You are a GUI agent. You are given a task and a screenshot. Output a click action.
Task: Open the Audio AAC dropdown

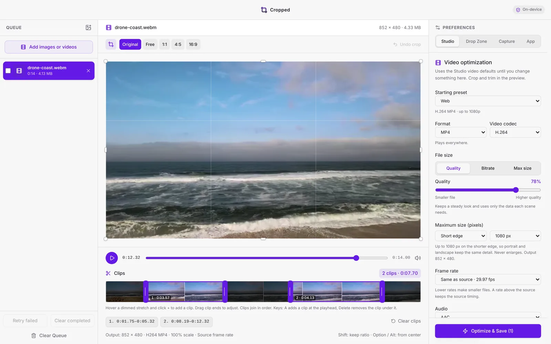pos(488,315)
